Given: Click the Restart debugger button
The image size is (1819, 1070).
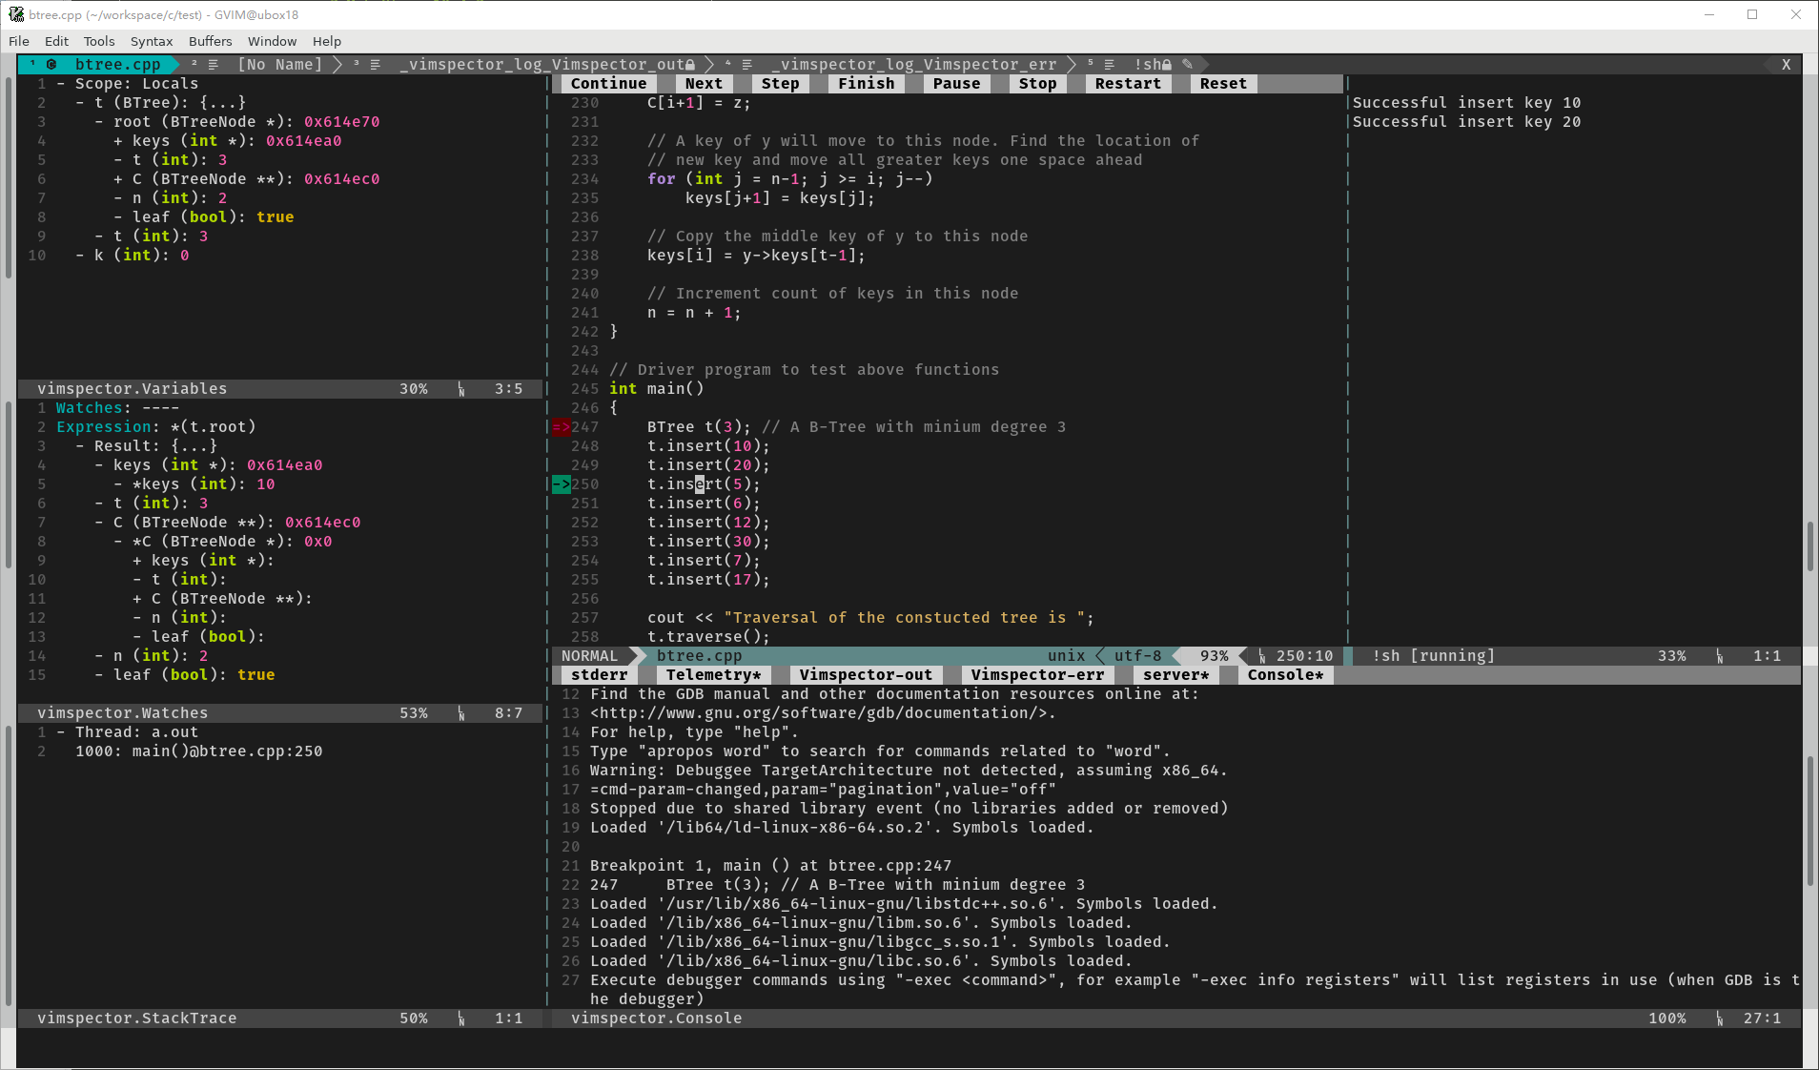Looking at the screenshot, I should coord(1128,84).
